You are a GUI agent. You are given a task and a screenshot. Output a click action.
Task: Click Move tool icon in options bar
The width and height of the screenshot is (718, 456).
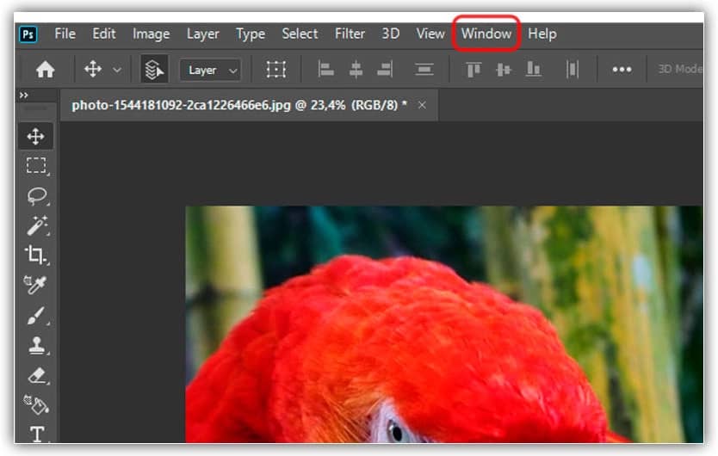pos(93,70)
